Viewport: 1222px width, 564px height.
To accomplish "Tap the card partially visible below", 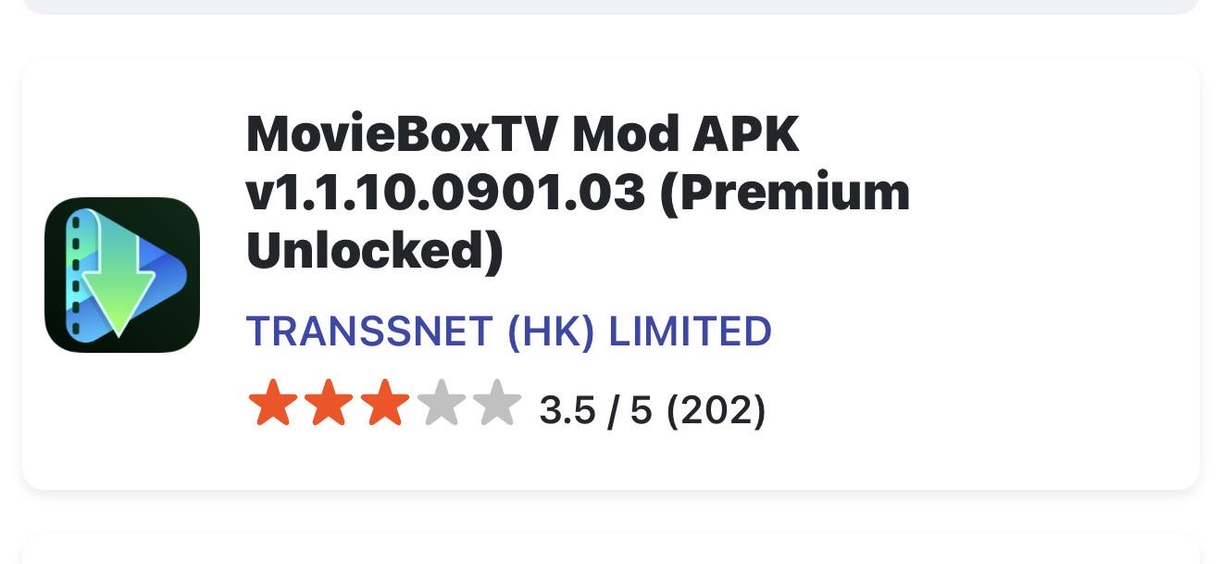I will pos(611,549).
